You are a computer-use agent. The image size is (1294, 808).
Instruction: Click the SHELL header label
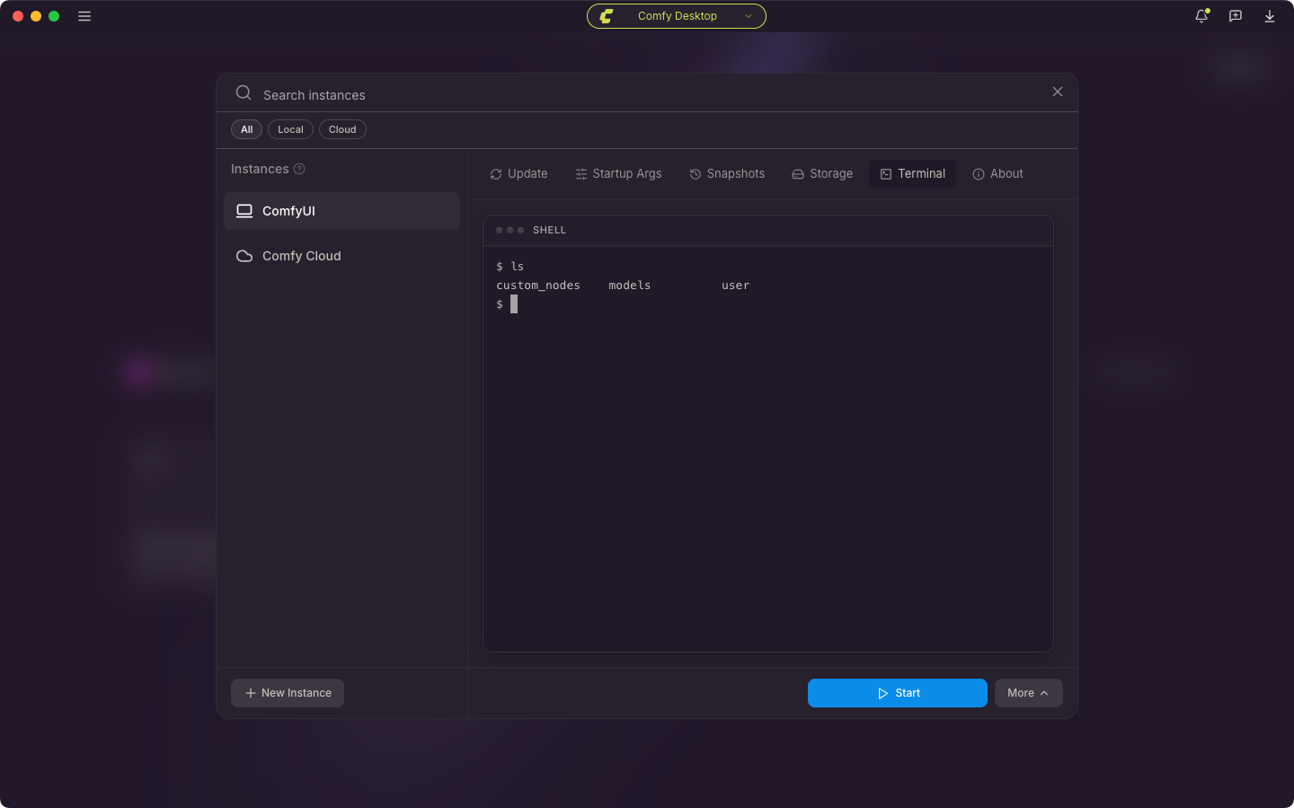[x=549, y=231]
